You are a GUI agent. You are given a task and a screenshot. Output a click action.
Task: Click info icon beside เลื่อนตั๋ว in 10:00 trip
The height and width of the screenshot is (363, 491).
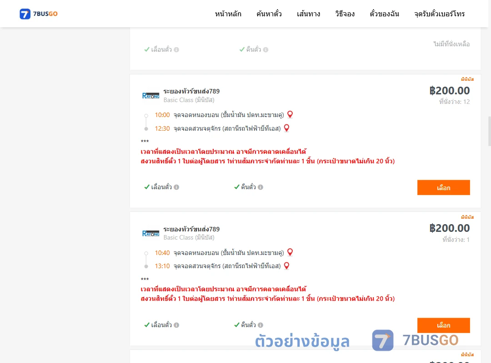coord(176,187)
